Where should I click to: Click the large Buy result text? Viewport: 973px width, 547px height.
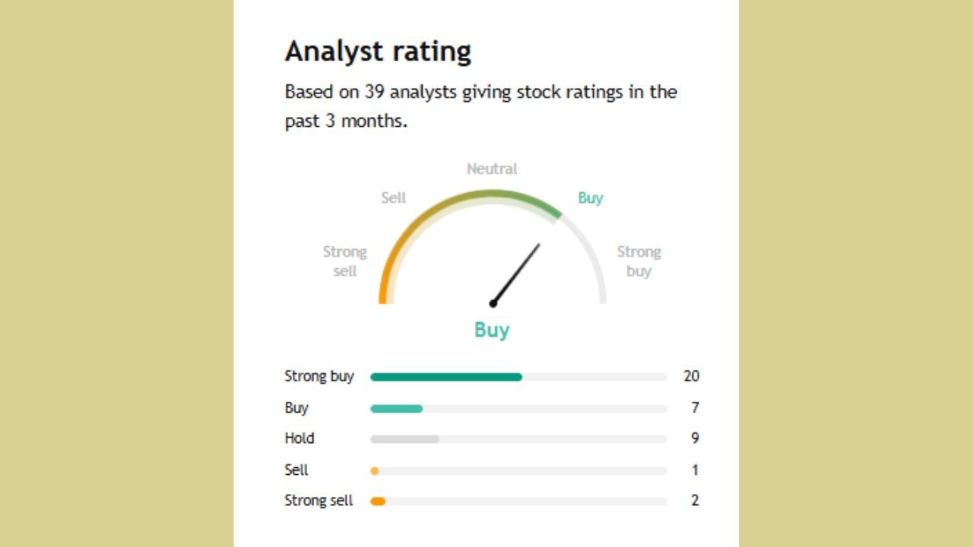[x=492, y=330]
